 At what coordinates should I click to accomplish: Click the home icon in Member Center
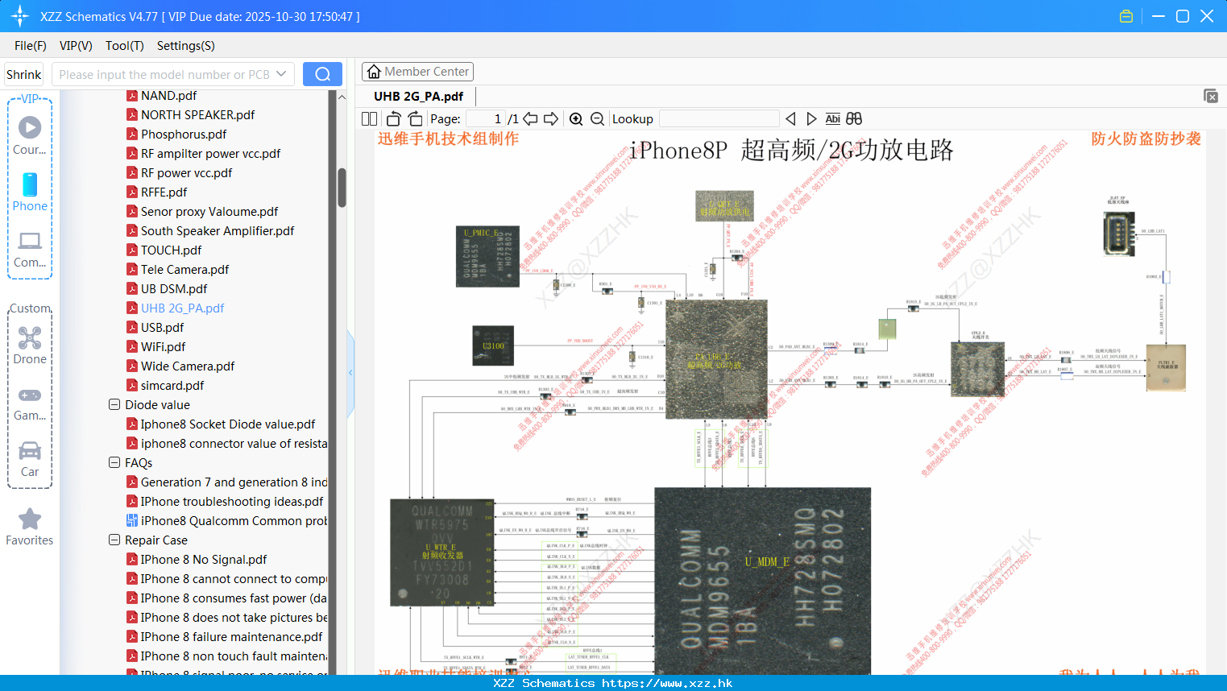pos(374,72)
